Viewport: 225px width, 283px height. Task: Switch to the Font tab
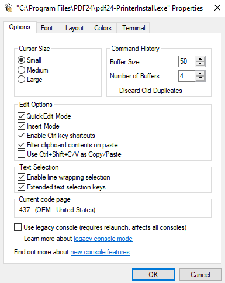47,28
